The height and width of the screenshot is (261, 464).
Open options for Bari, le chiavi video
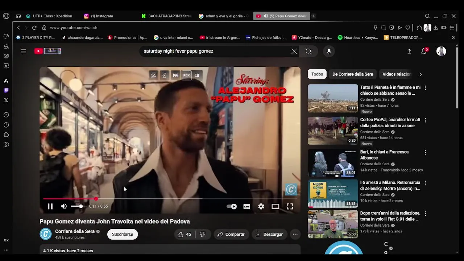(x=425, y=152)
